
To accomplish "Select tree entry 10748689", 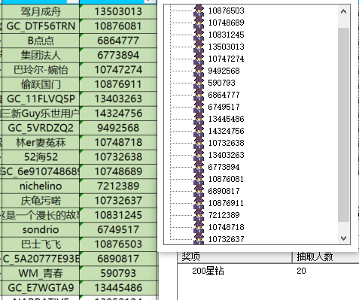I will point(226,23).
